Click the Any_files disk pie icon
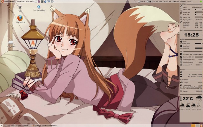The image size is (203, 127). click(x=181, y=46)
